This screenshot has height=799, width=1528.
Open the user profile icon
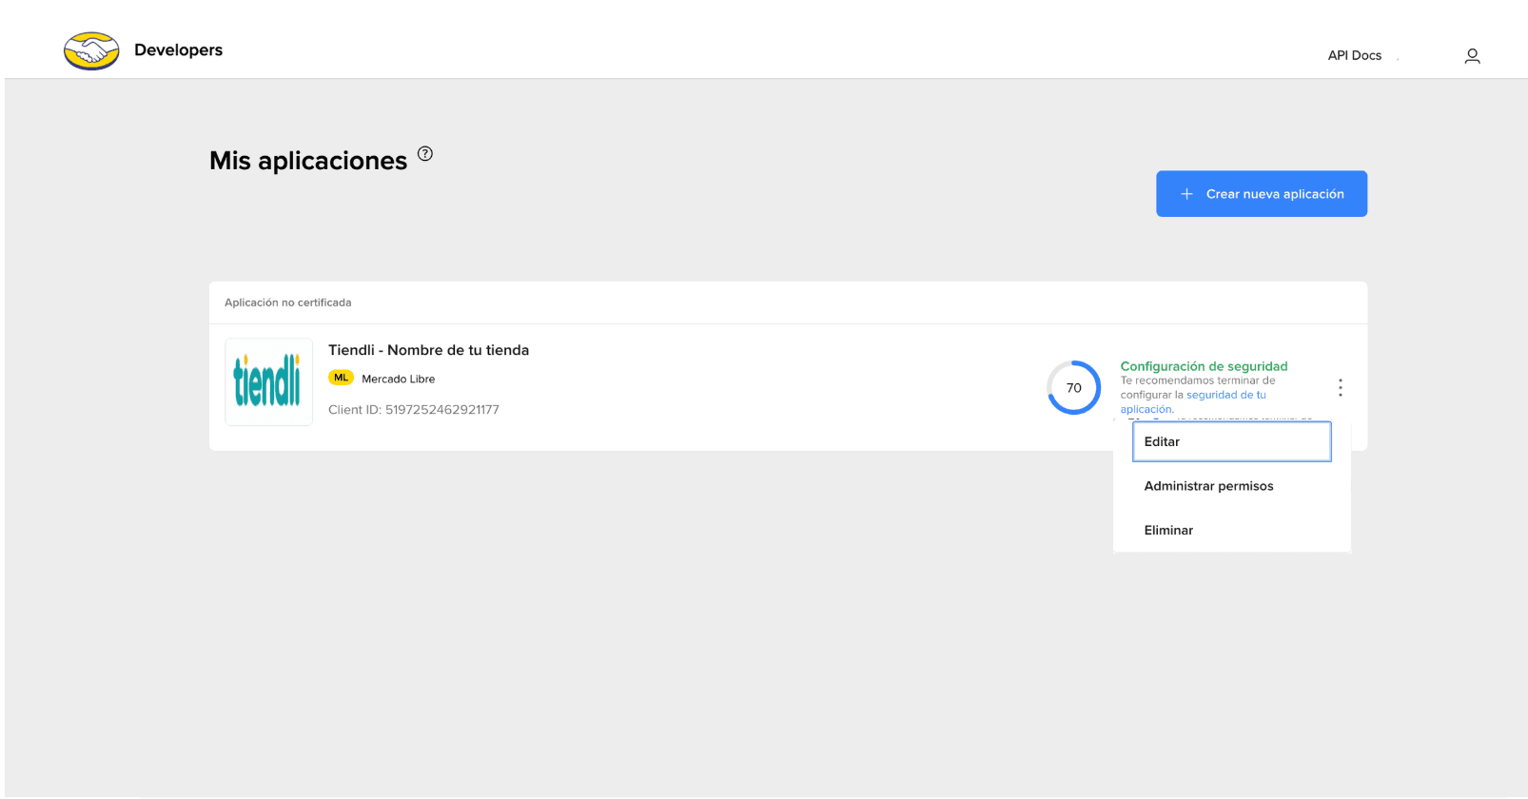coord(1472,56)
